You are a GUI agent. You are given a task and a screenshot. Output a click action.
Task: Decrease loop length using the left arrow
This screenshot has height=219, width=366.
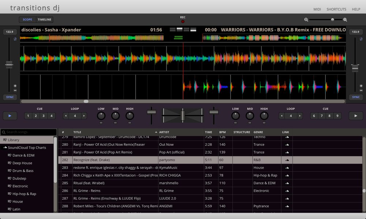[x=65, y=116]
